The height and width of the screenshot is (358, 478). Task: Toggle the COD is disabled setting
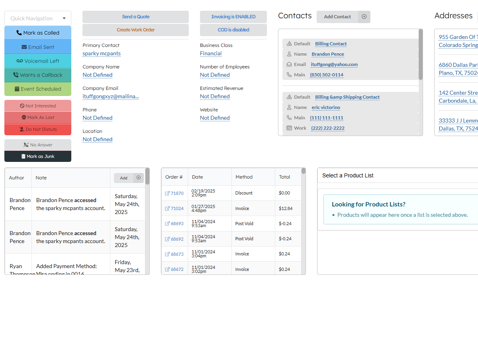pos(233,30)
